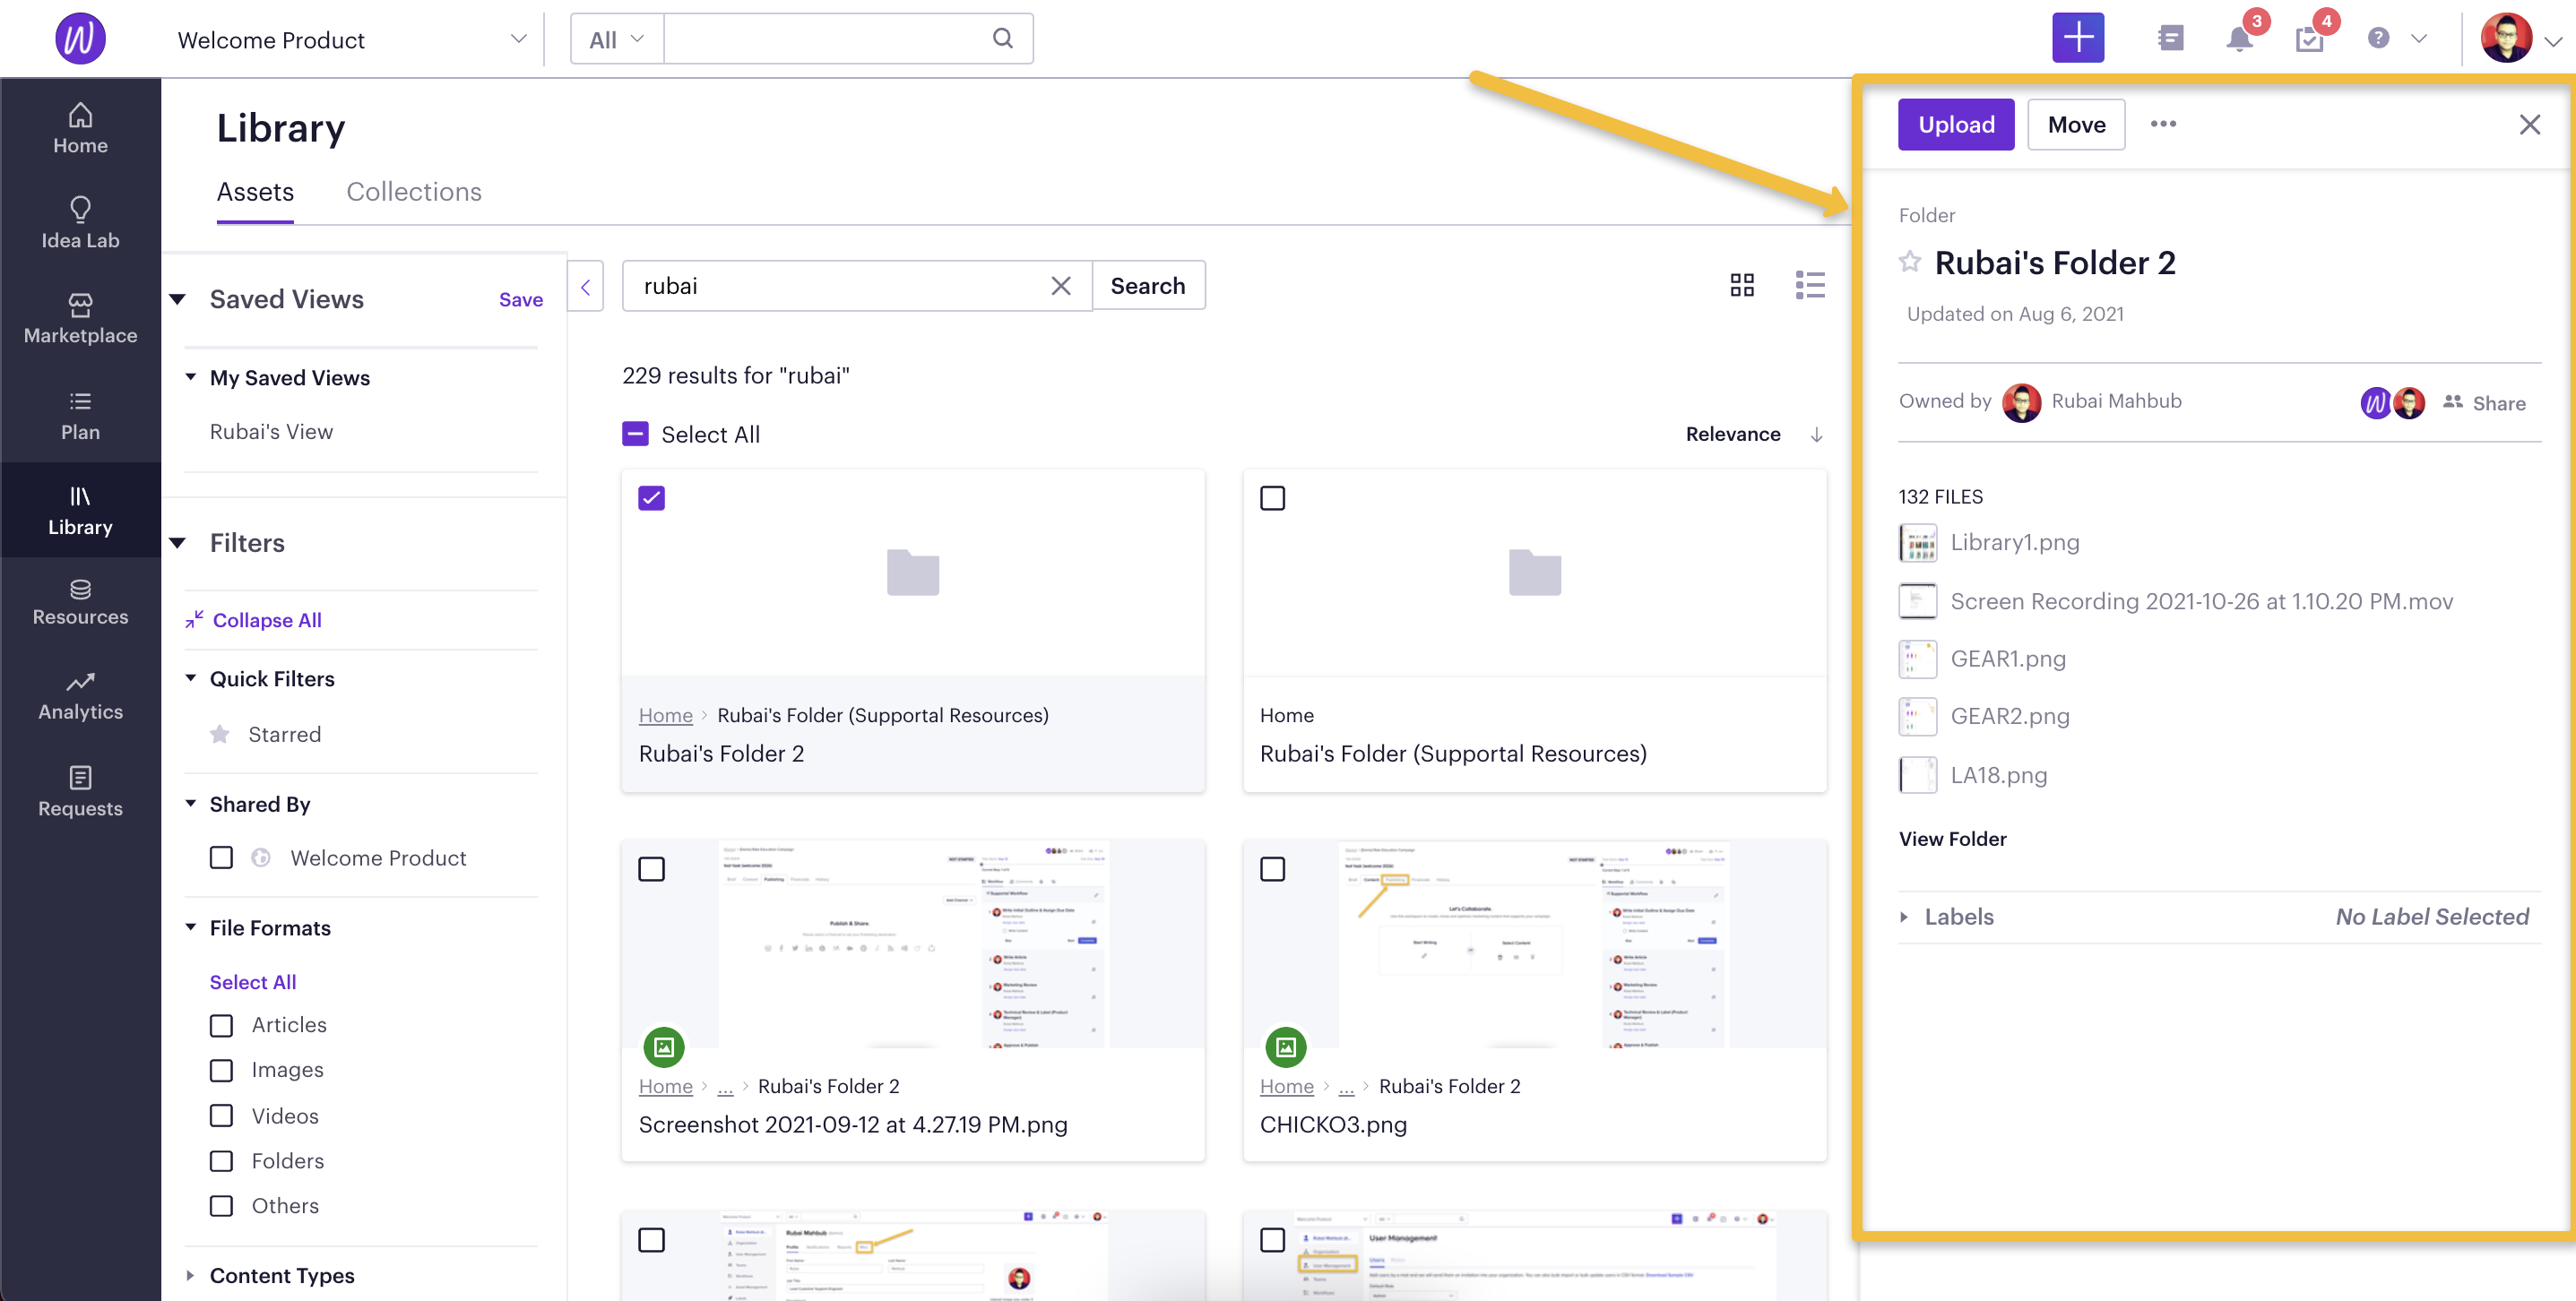The width and height of the screenshot is (2576, 1301).
Task: Collapse the Saved Views section
Action: click(178, 299)
